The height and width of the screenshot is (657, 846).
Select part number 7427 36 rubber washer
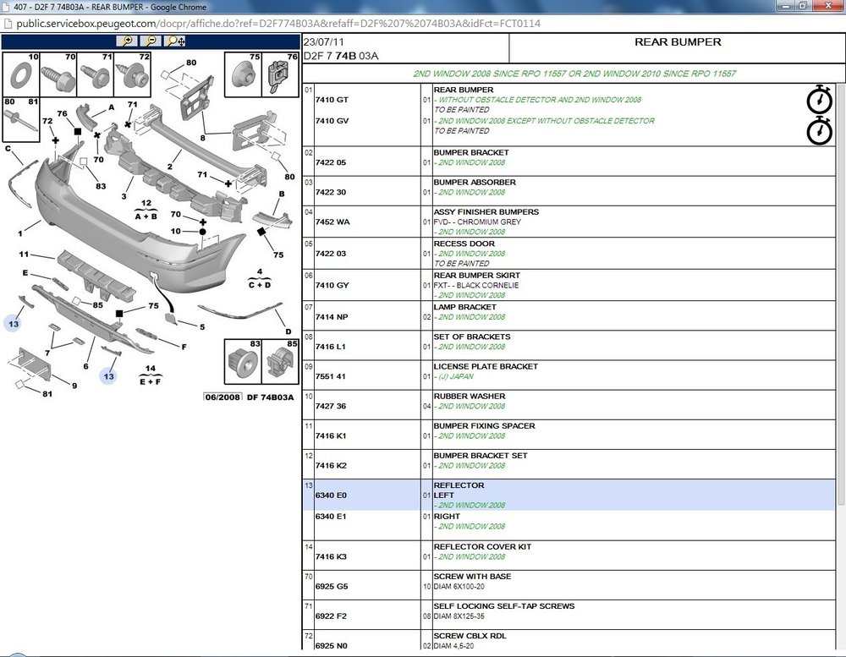(x=330, y=406)
